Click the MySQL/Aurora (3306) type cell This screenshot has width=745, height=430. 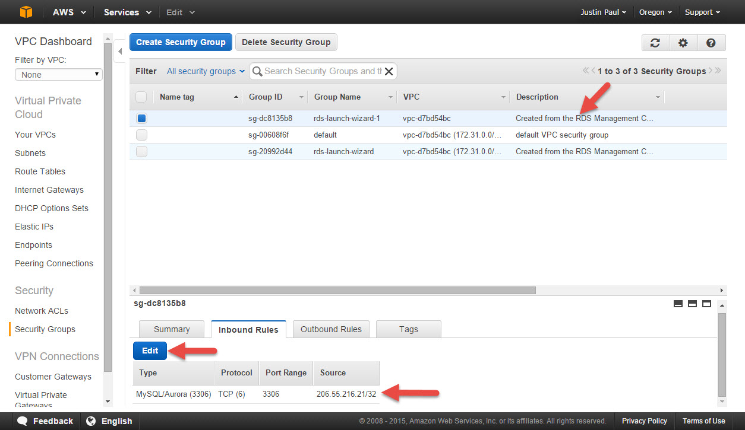(x=173, y=394)
